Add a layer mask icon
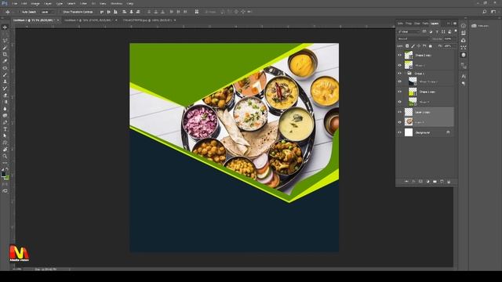 tap(420, 182)
